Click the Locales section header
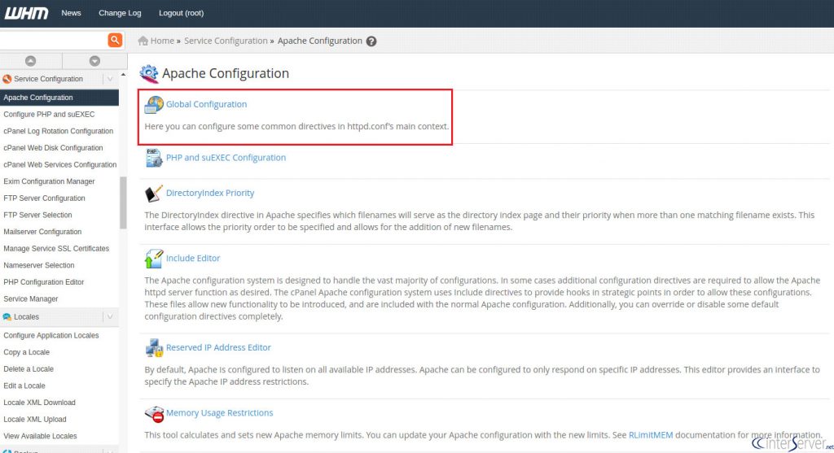The image size is (834, 453). pyautogui.click(x=59, y=317)
